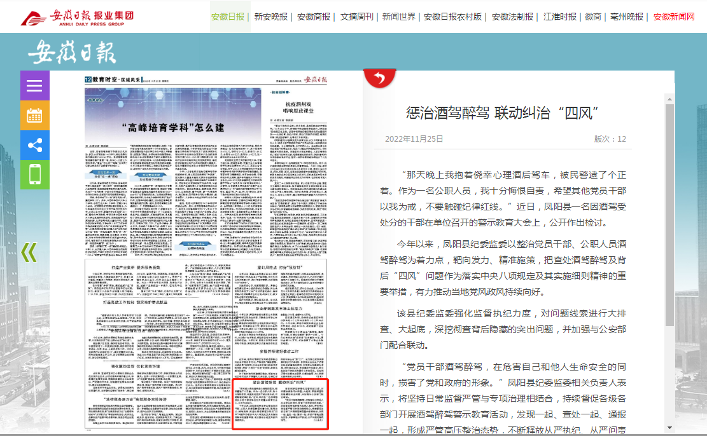
Task: Click the paragraph starting “那天晚上我抱着侥幸心理
Action: (x=503, y=199)
